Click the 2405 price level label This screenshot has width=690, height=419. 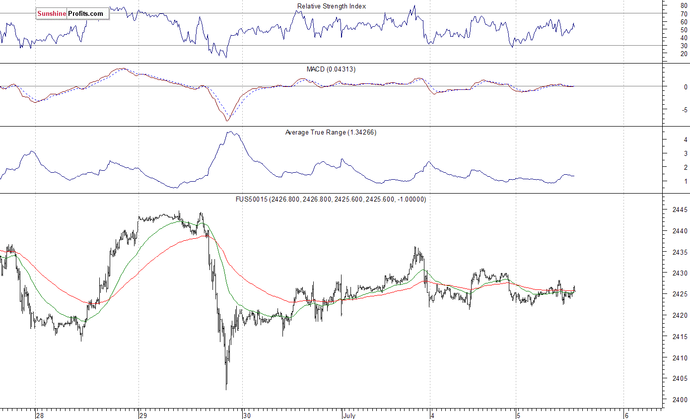(680, 379)
